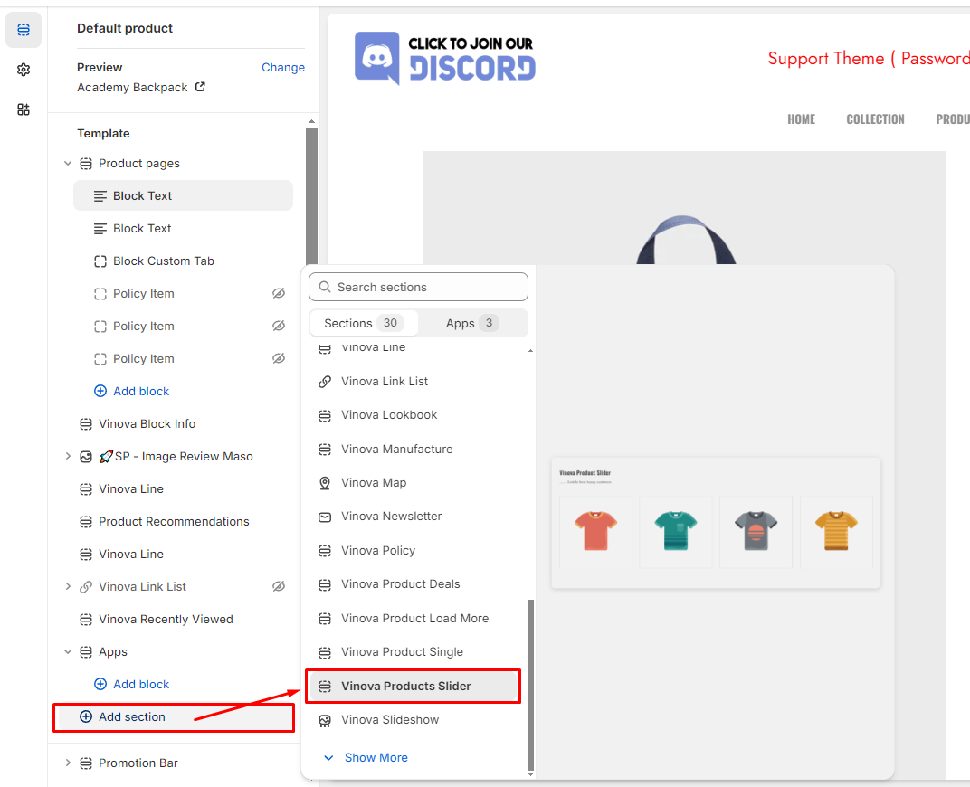Screen dimensions: 970x787
Task: Expand list with Show More
Action: tap(366, 757)
